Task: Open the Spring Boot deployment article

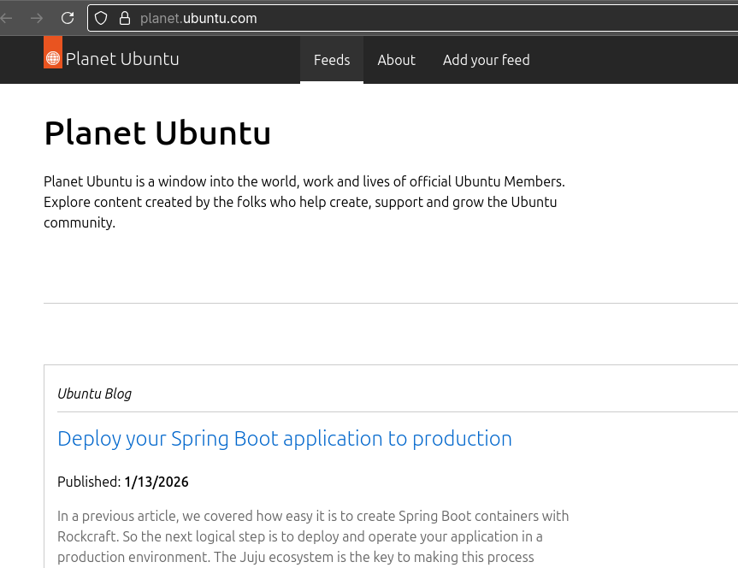Action: pyautogui.click(x=284, y=439)
